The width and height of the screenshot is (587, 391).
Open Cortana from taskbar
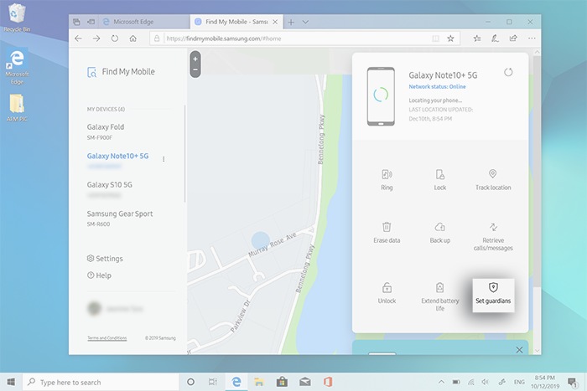pyautogui.click(x=190, y=382)
